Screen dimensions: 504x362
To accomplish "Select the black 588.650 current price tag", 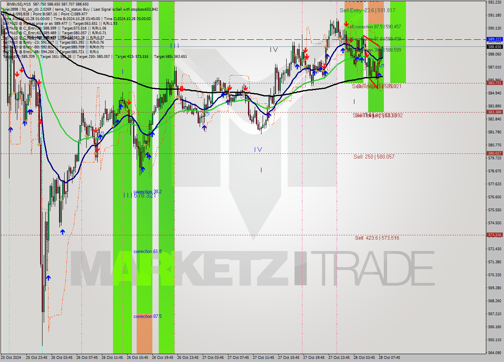I will [495, 46].
